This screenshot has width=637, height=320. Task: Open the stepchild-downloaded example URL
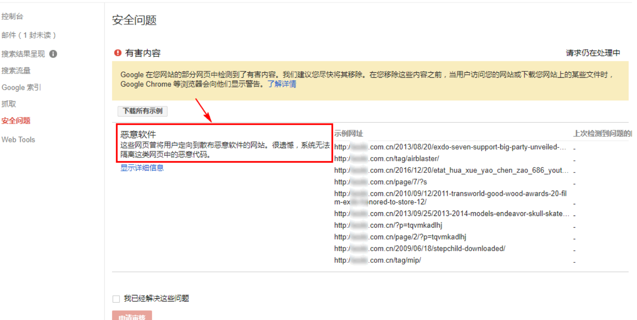click(x=419, y=249)
